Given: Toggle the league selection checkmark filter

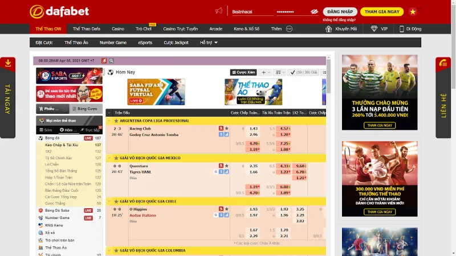Looking at the screenshot, I should click(304, 72).
